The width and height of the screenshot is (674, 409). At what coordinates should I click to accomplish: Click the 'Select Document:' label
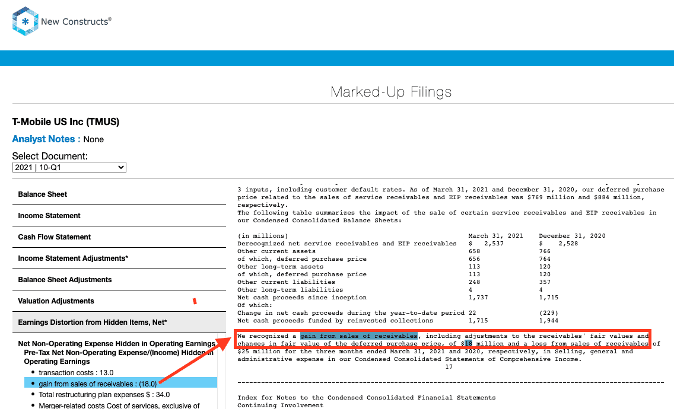click(x=50, y=156)
